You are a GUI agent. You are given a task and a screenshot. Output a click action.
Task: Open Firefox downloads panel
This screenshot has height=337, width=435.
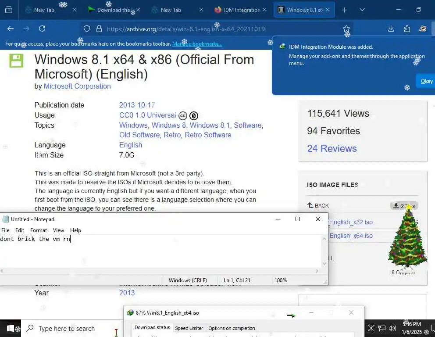tap(391, 29)
